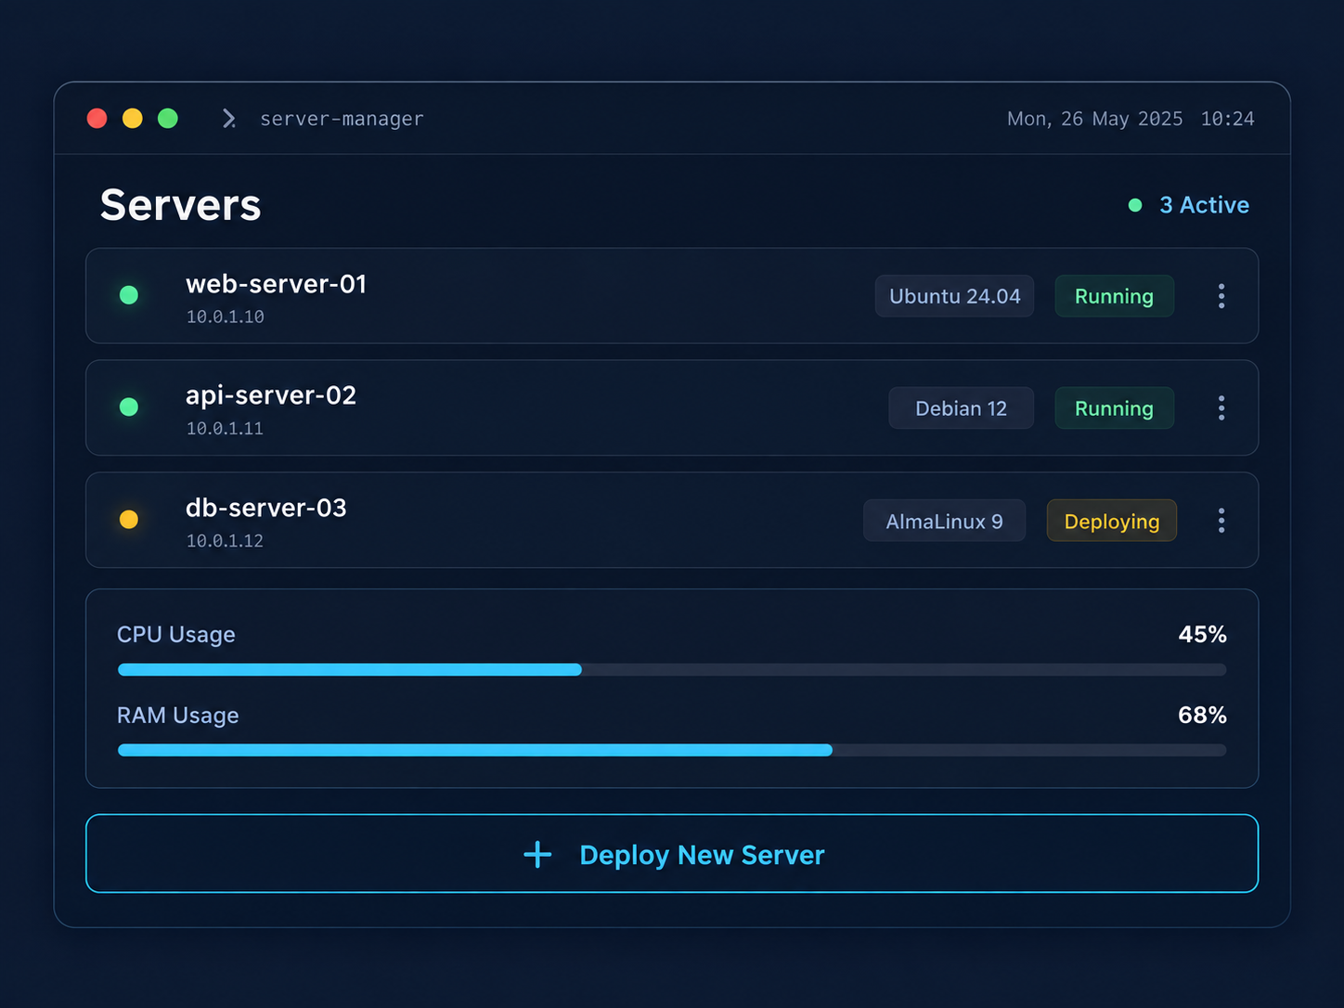Close the window with the red button

click(x=97, y=119)
